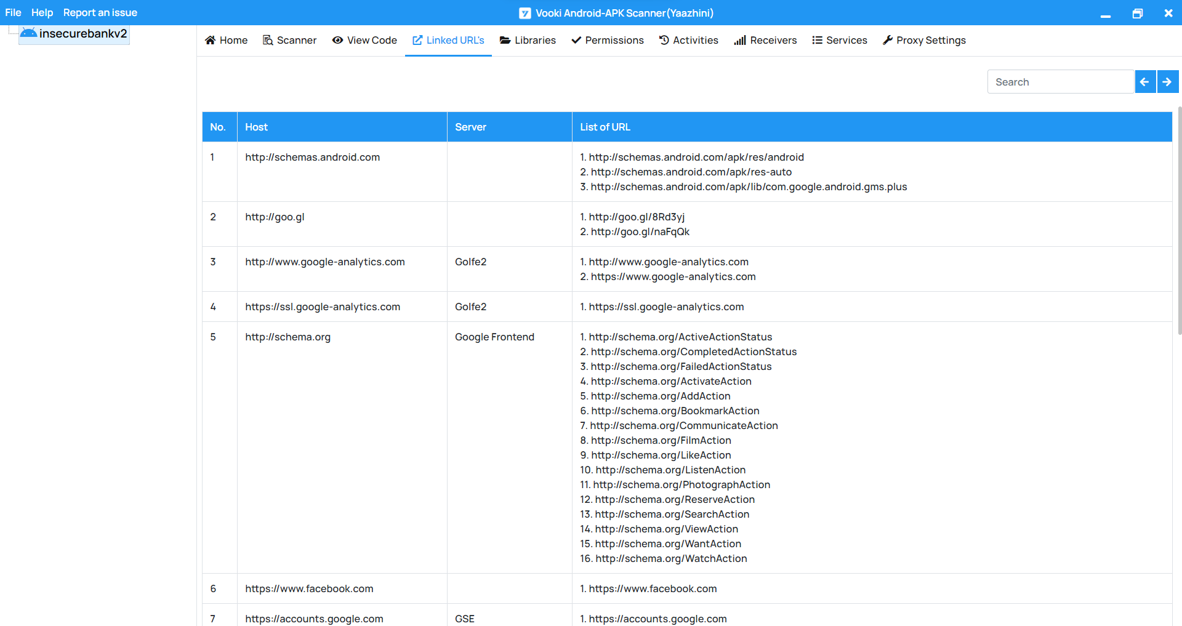Click the Permissions checkmark icon
This screenshot has height=626, width=1182.
pos(576,40)
